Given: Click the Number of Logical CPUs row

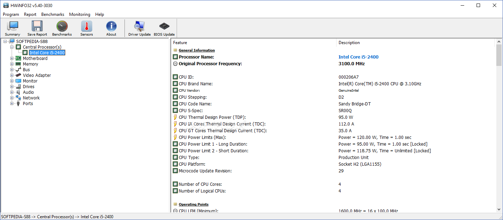Looking at the screenshot, I should pos(333,191).
